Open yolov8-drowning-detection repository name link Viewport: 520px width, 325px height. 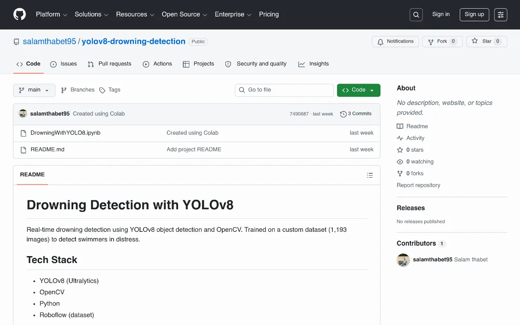133,42
